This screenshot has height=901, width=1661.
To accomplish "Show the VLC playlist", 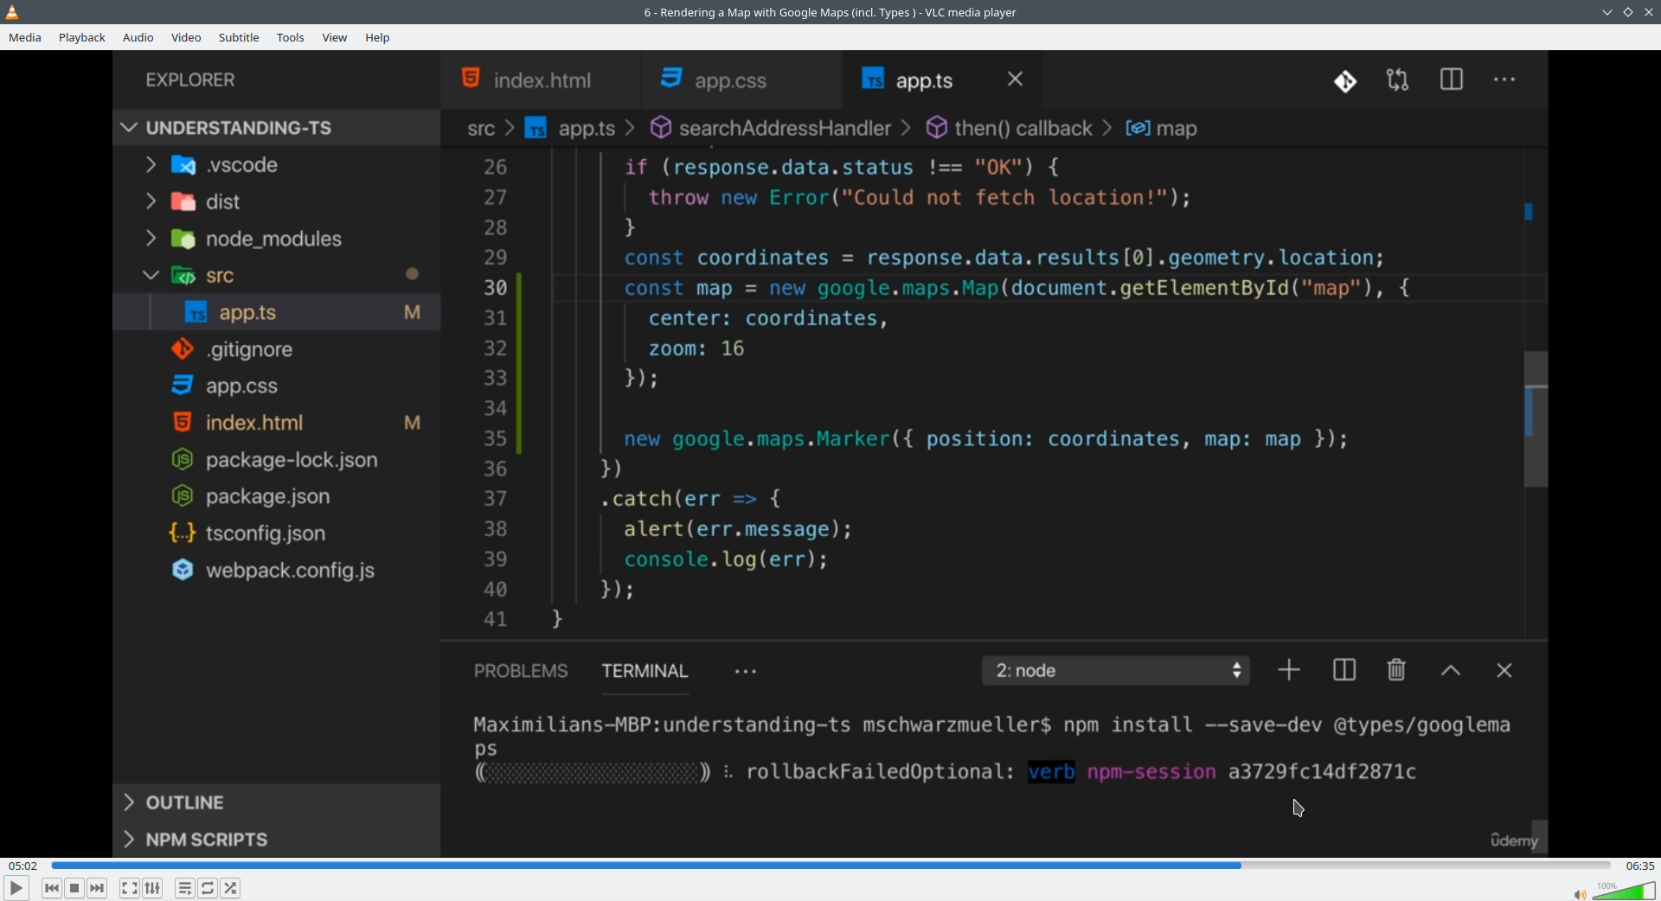I will coord(184,888).
